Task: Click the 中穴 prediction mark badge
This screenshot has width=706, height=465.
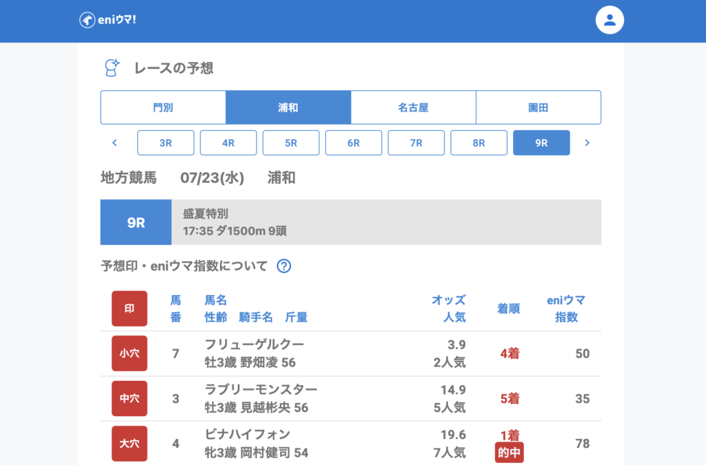Action: (x=130, y=398)
